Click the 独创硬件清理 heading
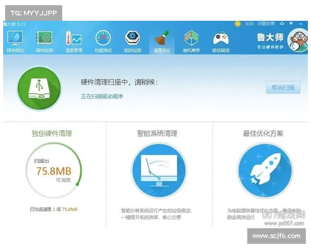This screenshot has width=311, height=249. (x=52, y=133)
